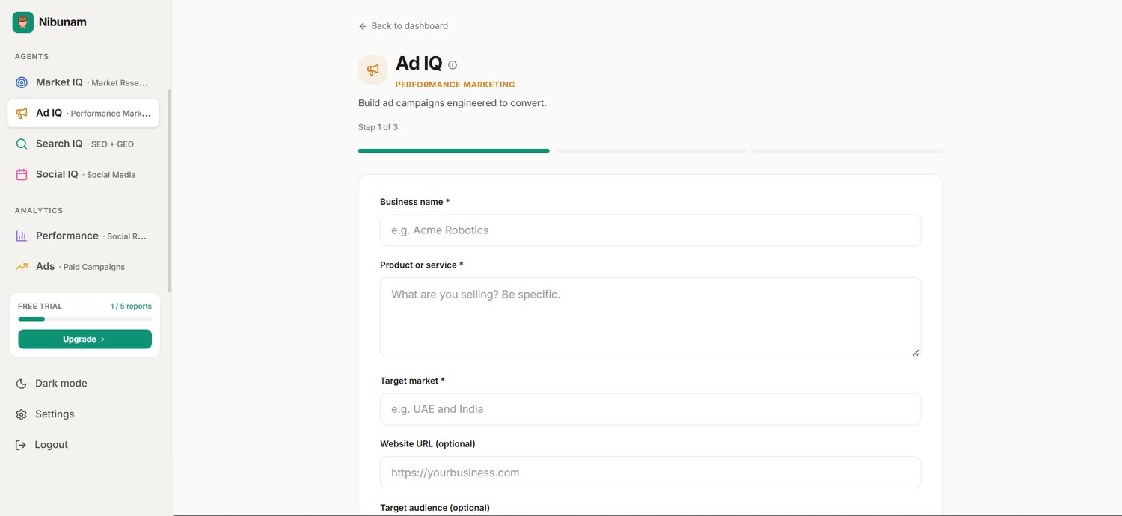Go back to dashboard link
The height and width of the screenshot is (516, 1122).
403,26
